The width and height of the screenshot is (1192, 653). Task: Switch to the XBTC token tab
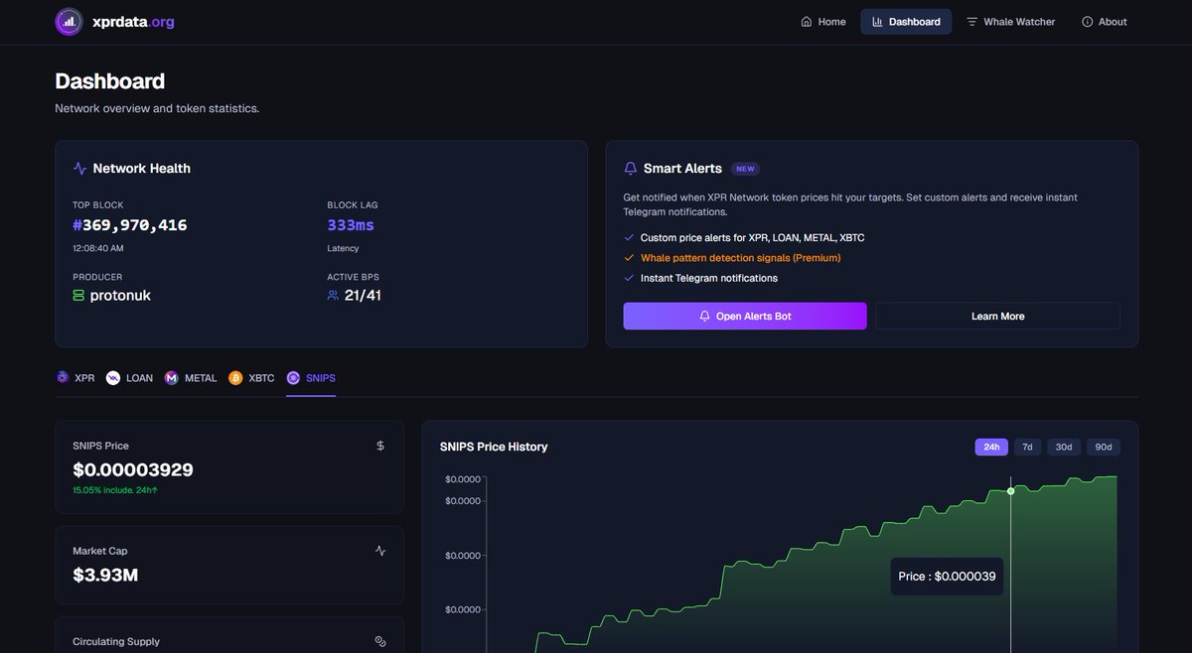pos(251,378)
